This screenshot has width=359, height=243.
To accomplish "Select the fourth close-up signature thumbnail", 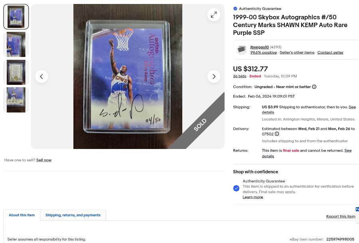I will point(16,100).
